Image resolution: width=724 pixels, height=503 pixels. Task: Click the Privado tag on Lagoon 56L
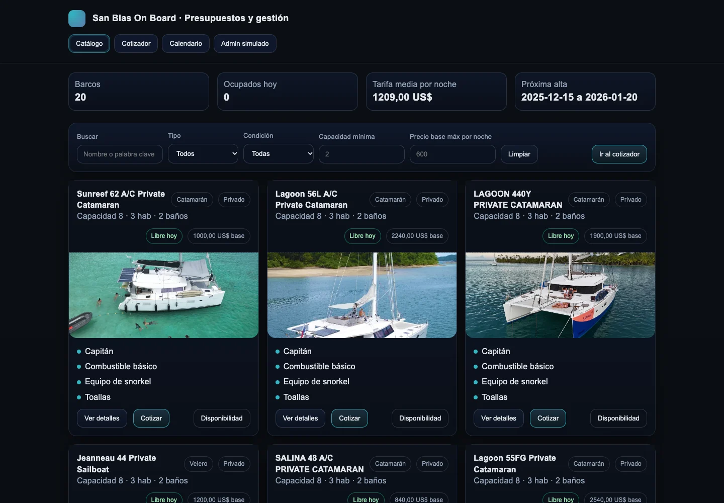432,200
